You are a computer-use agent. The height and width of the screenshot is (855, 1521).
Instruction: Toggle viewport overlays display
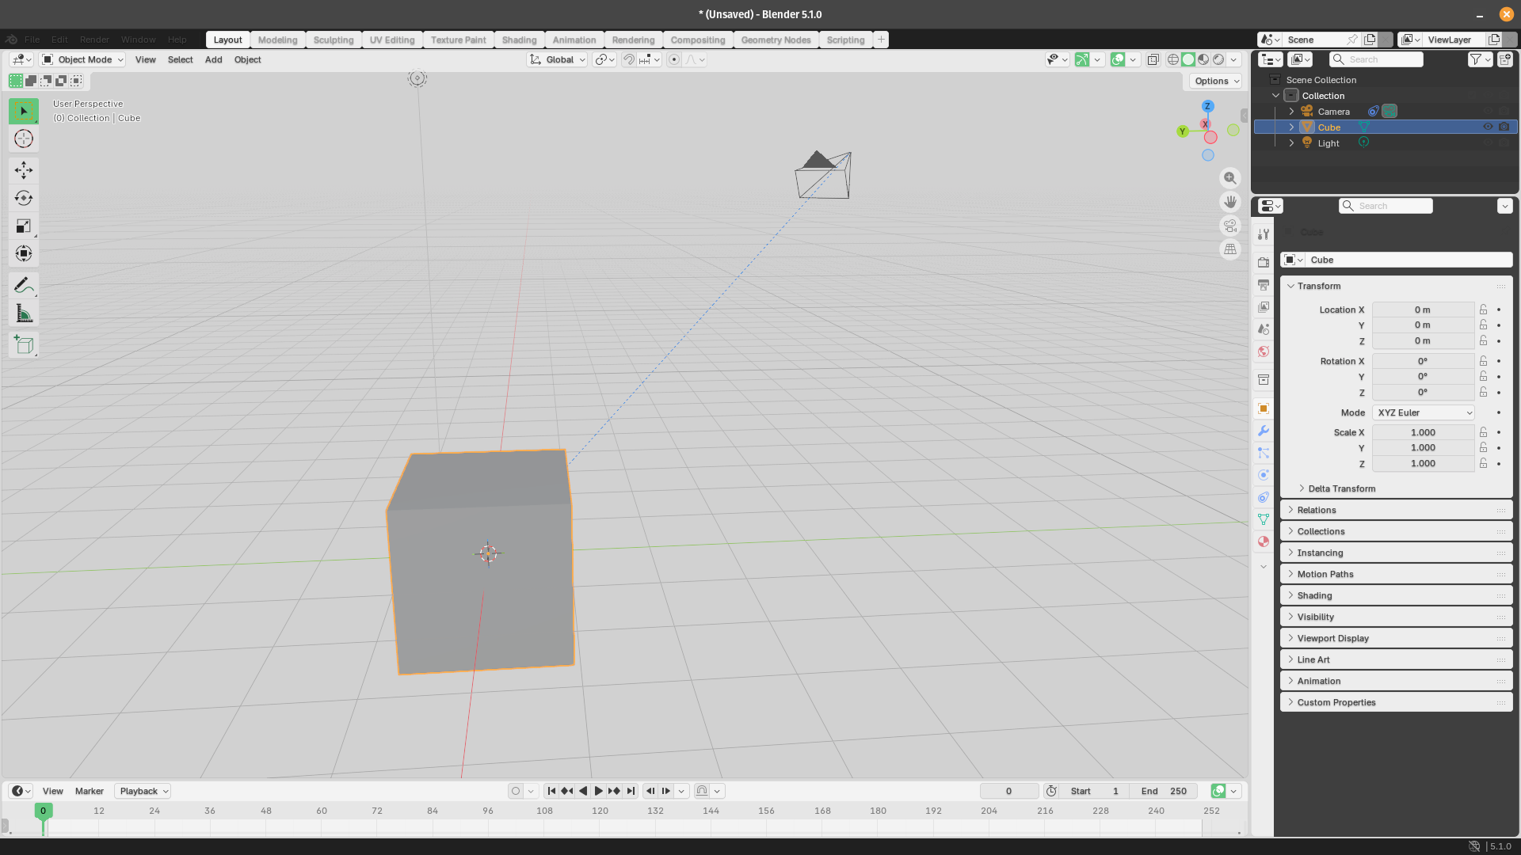[x=1118, y=59]
